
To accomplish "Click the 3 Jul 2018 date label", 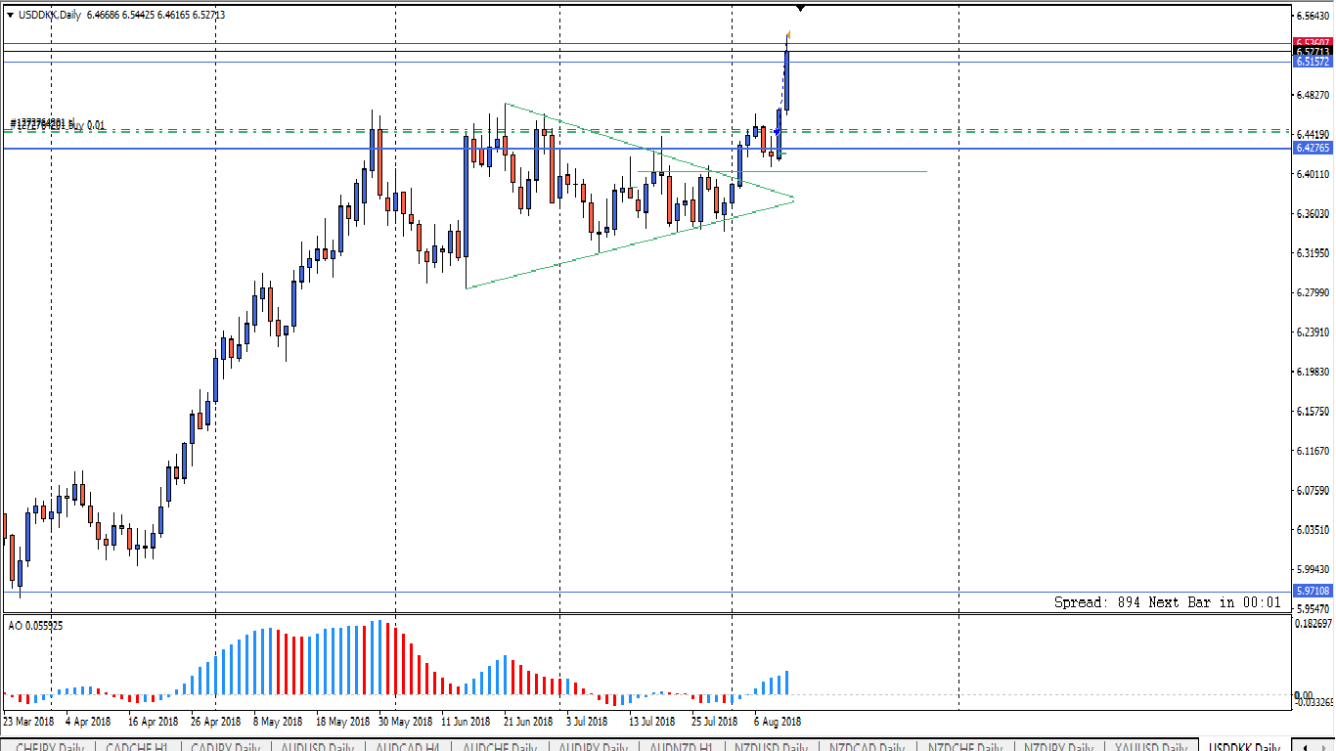I will coord(589,722).
